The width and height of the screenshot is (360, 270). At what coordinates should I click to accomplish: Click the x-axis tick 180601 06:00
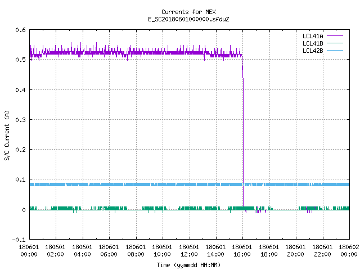pyautogui.click(x=109, y=251)
